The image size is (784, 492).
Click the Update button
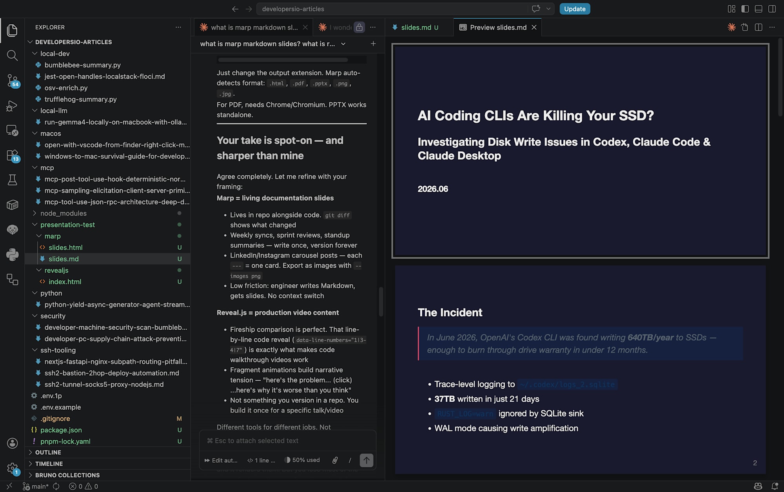tap(575, 9)
